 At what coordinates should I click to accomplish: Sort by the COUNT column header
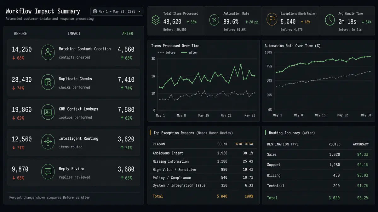[x=222, y=144]
